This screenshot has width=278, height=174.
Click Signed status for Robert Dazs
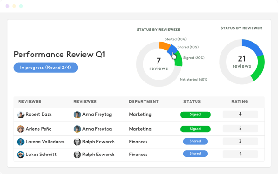(x=196, y=114)
